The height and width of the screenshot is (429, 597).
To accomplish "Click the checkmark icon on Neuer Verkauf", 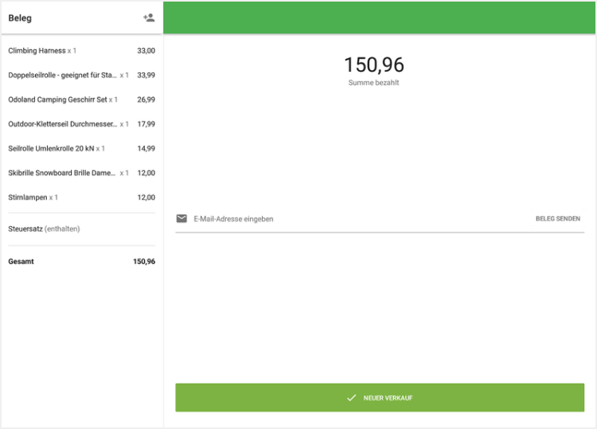I will coord(351,398).
